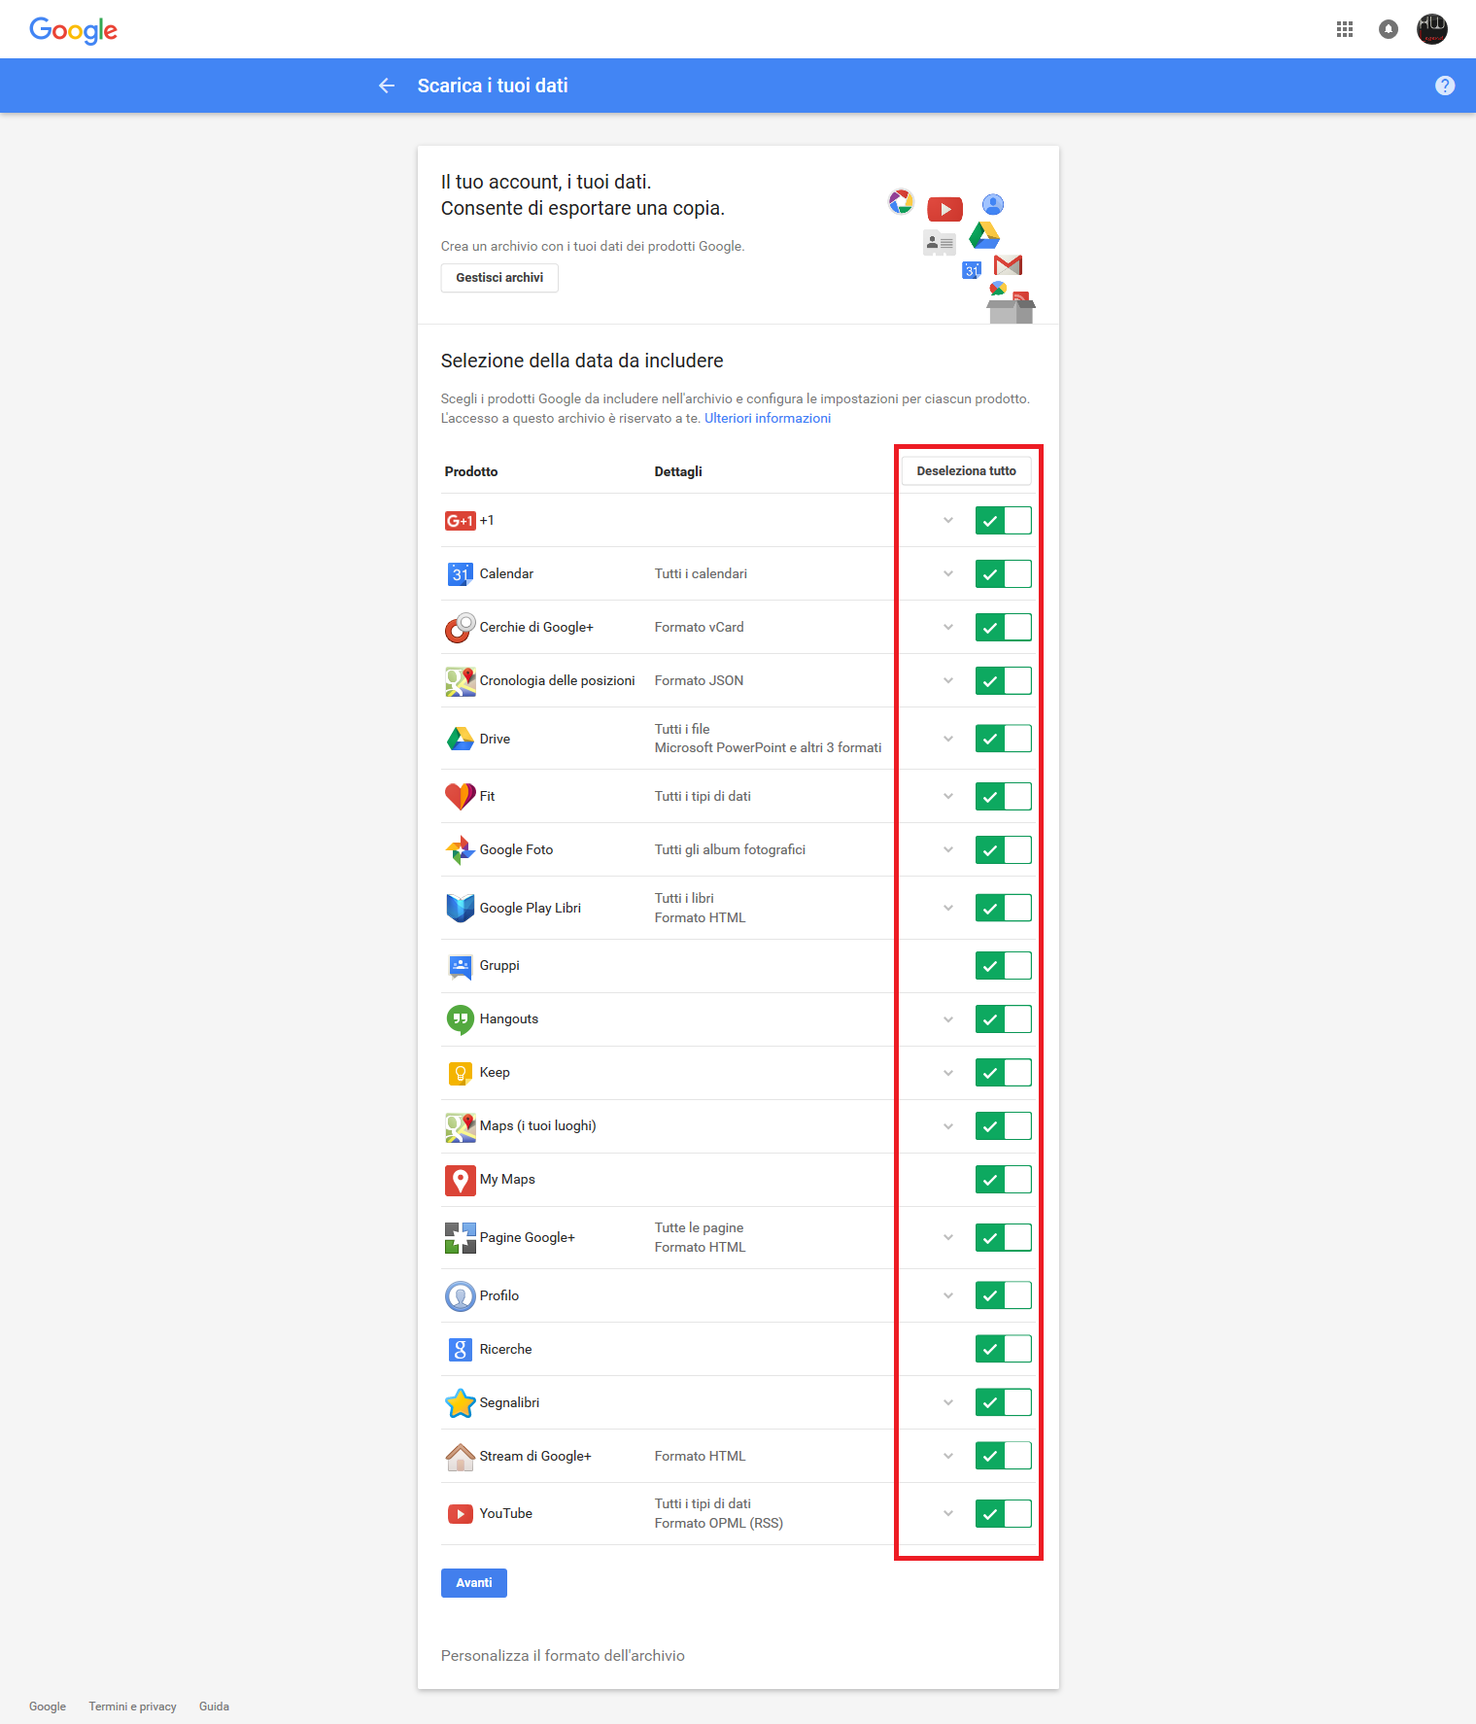The width and height of the screenshot is (1476, 1724).
Task: Expand the Cerchie di Google+ chevron
Action: click(948, 627)
